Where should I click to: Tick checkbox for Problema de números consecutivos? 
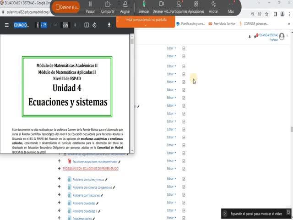184,187
